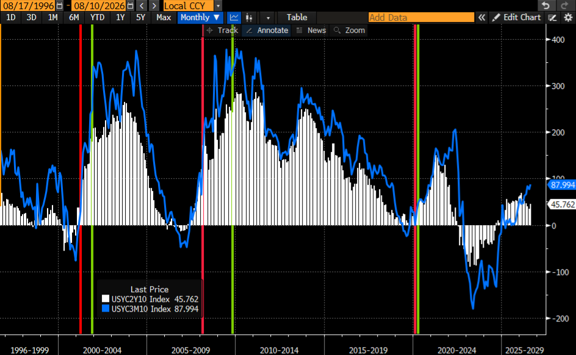Select the YTD range tab

tap(98, 17)
